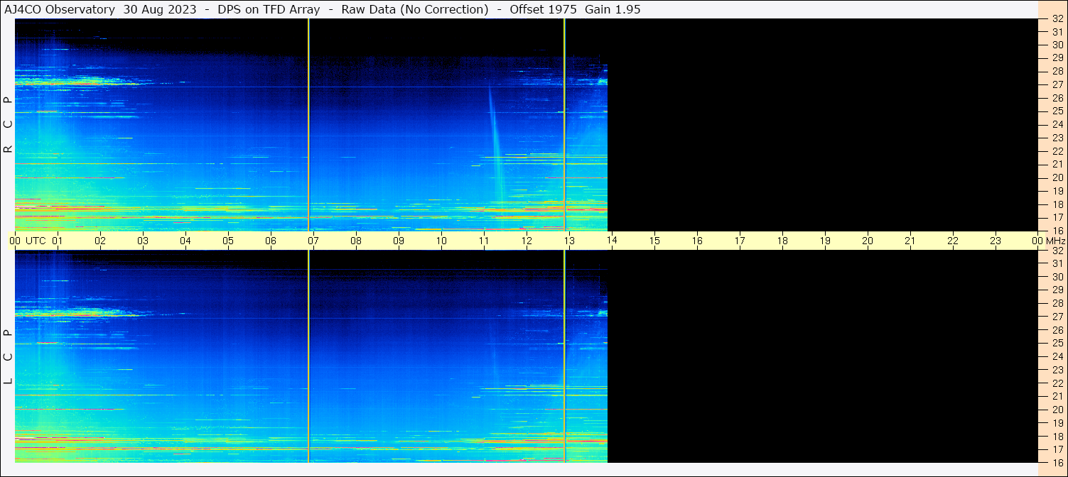Image resolution: width=1068 pixels, height=477 pixels.
Task: Click hour label "03" on UTC axis
Action: (143, 241)
